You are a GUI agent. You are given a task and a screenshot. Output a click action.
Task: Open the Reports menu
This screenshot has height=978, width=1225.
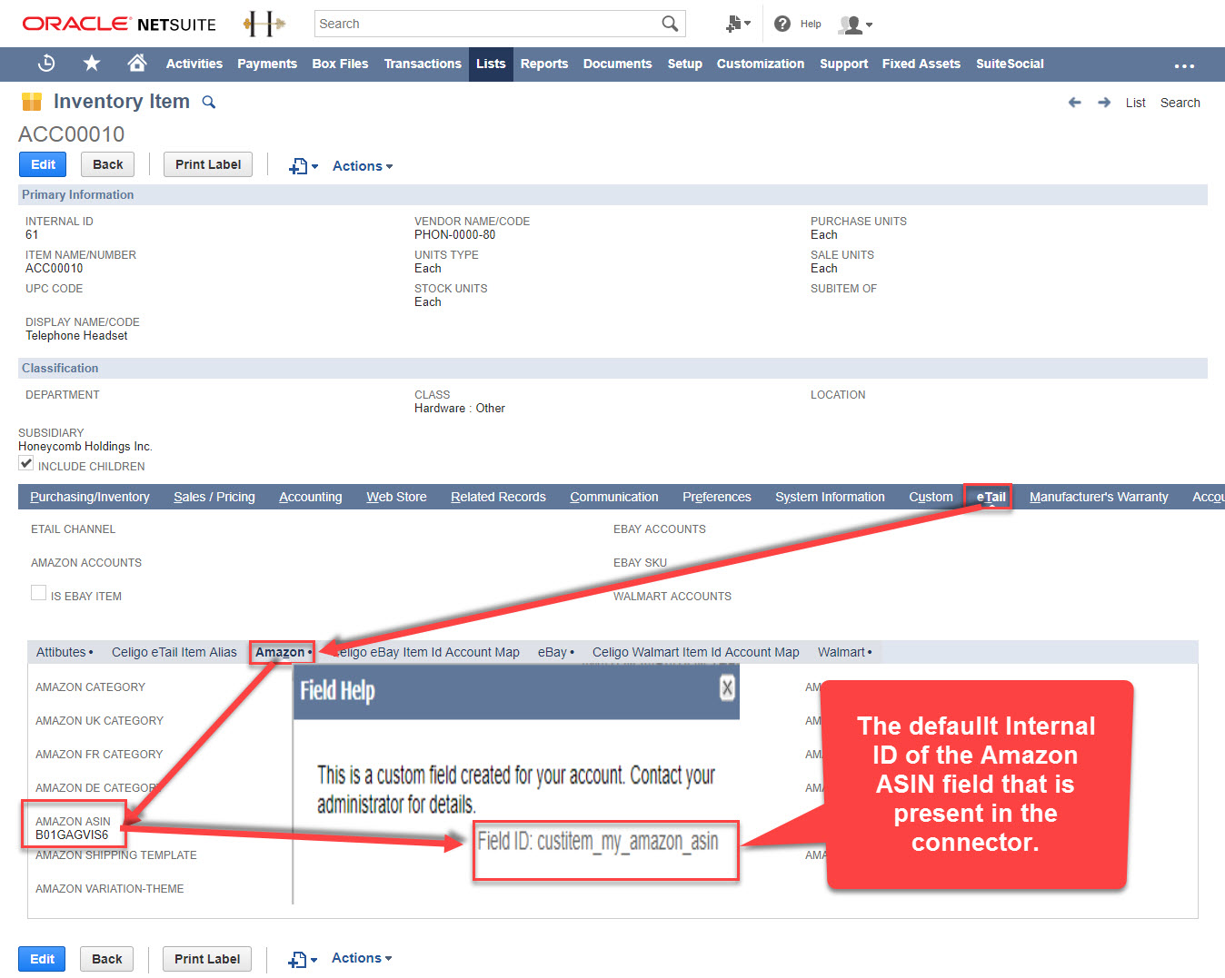point(544,64)
